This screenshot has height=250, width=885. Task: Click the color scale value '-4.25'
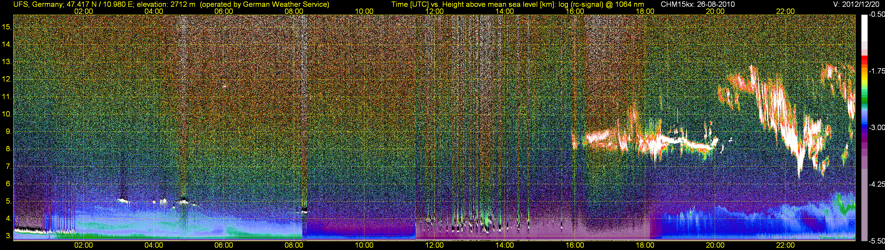(x=876, y=184)
